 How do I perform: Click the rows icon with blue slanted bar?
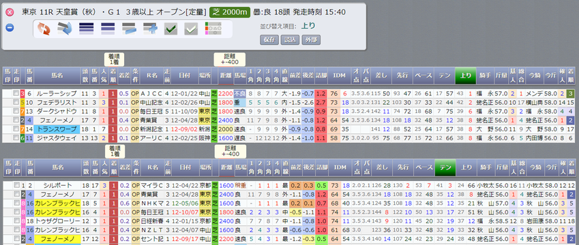click(x=130, y=29)
